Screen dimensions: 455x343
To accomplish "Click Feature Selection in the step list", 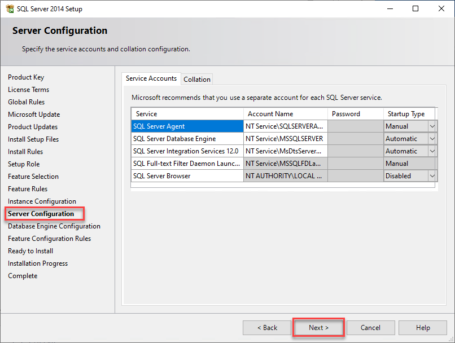I will coord(33,177).
